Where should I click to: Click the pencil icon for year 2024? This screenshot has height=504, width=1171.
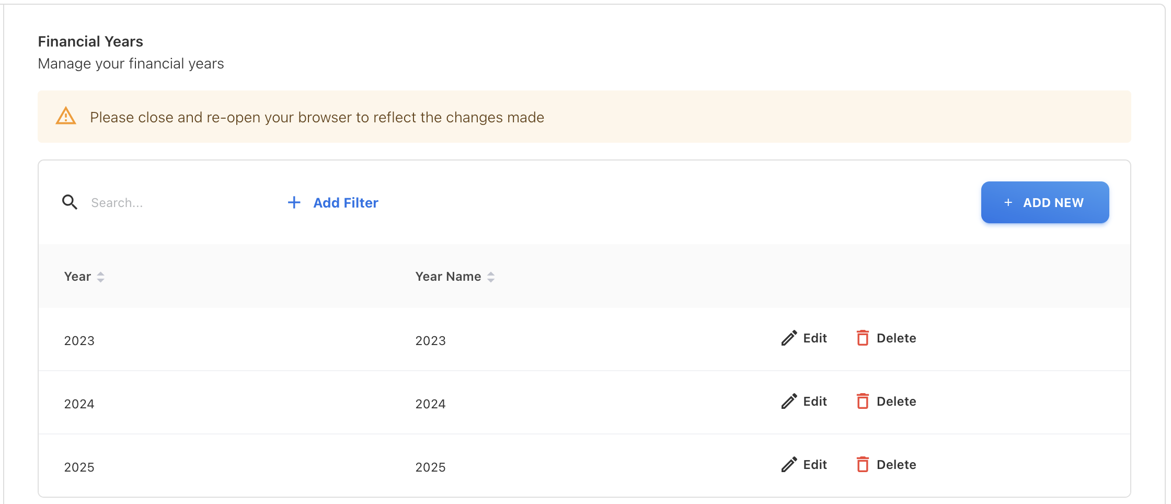pyautogui.click(x=789, y=402)
